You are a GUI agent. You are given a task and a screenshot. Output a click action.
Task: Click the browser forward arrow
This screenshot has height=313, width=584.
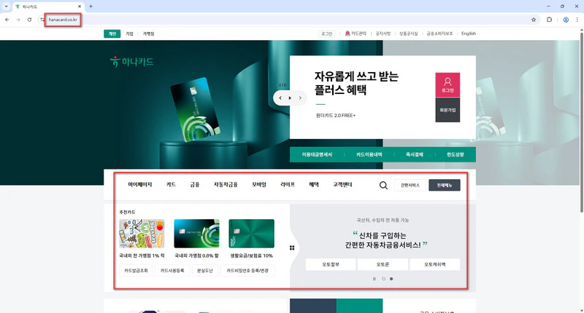(x=18, y=20)
